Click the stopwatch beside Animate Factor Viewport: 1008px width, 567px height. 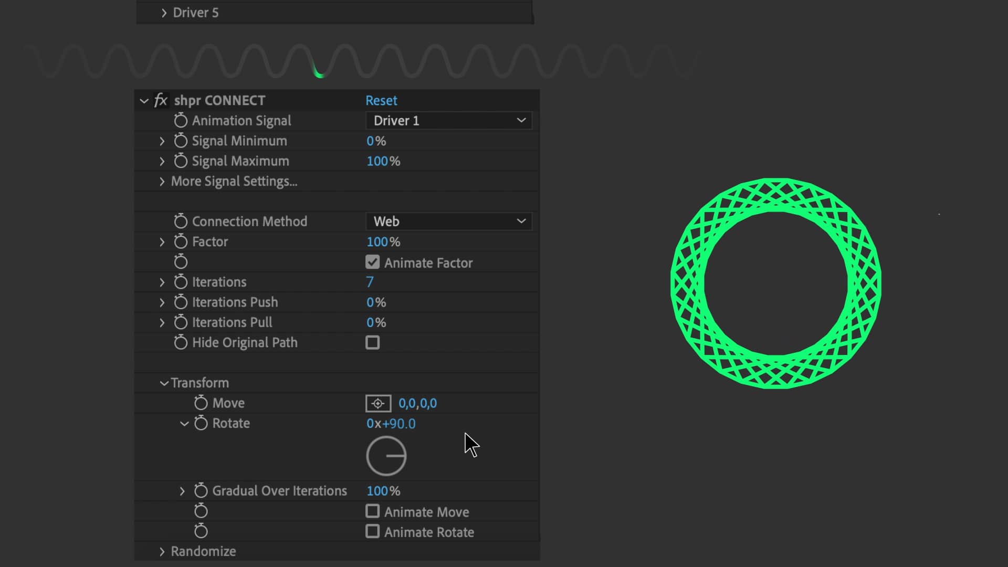181,261
